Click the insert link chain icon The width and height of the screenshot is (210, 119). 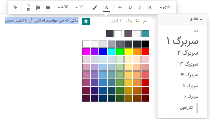(15, 7)
